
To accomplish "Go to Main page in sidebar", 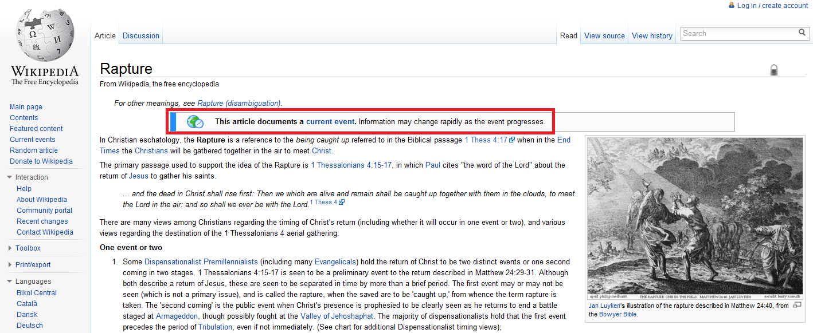I will click(x=26, y=107).
